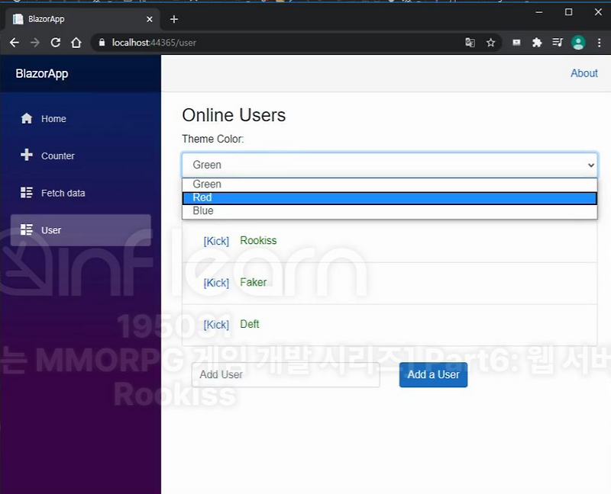Kick the user Faker

(x=215, y=282)
